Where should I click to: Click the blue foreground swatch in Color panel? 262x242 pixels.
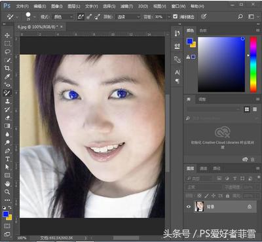click(189, 41)
